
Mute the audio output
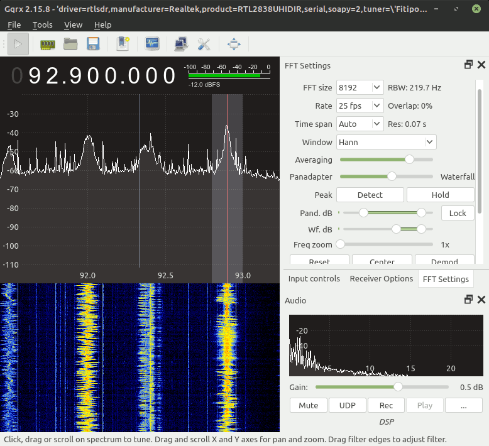tap(309, 405)
